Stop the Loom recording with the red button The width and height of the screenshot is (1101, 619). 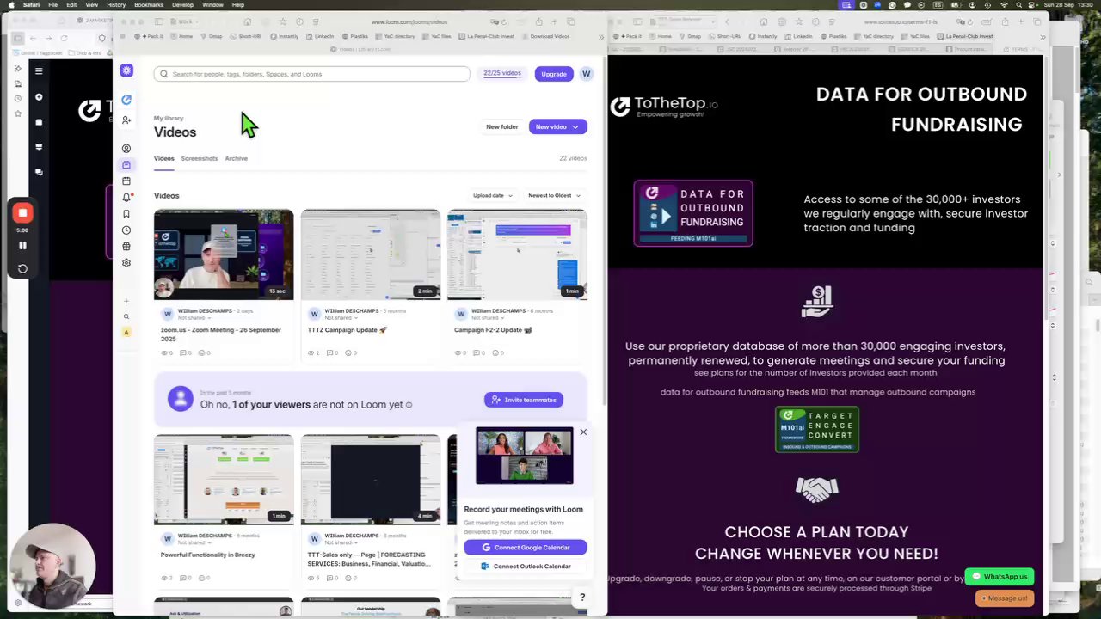click(x=23, y=212)
